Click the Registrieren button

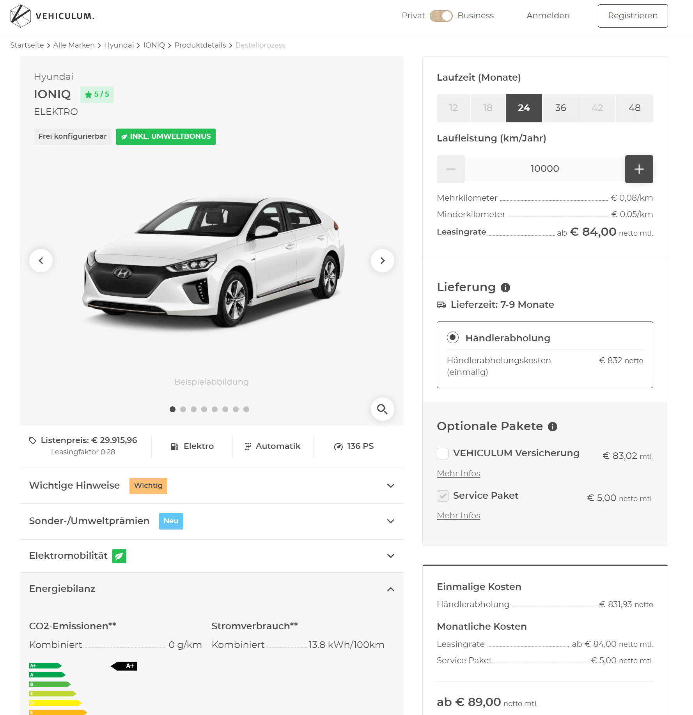(x=633, y=16)
